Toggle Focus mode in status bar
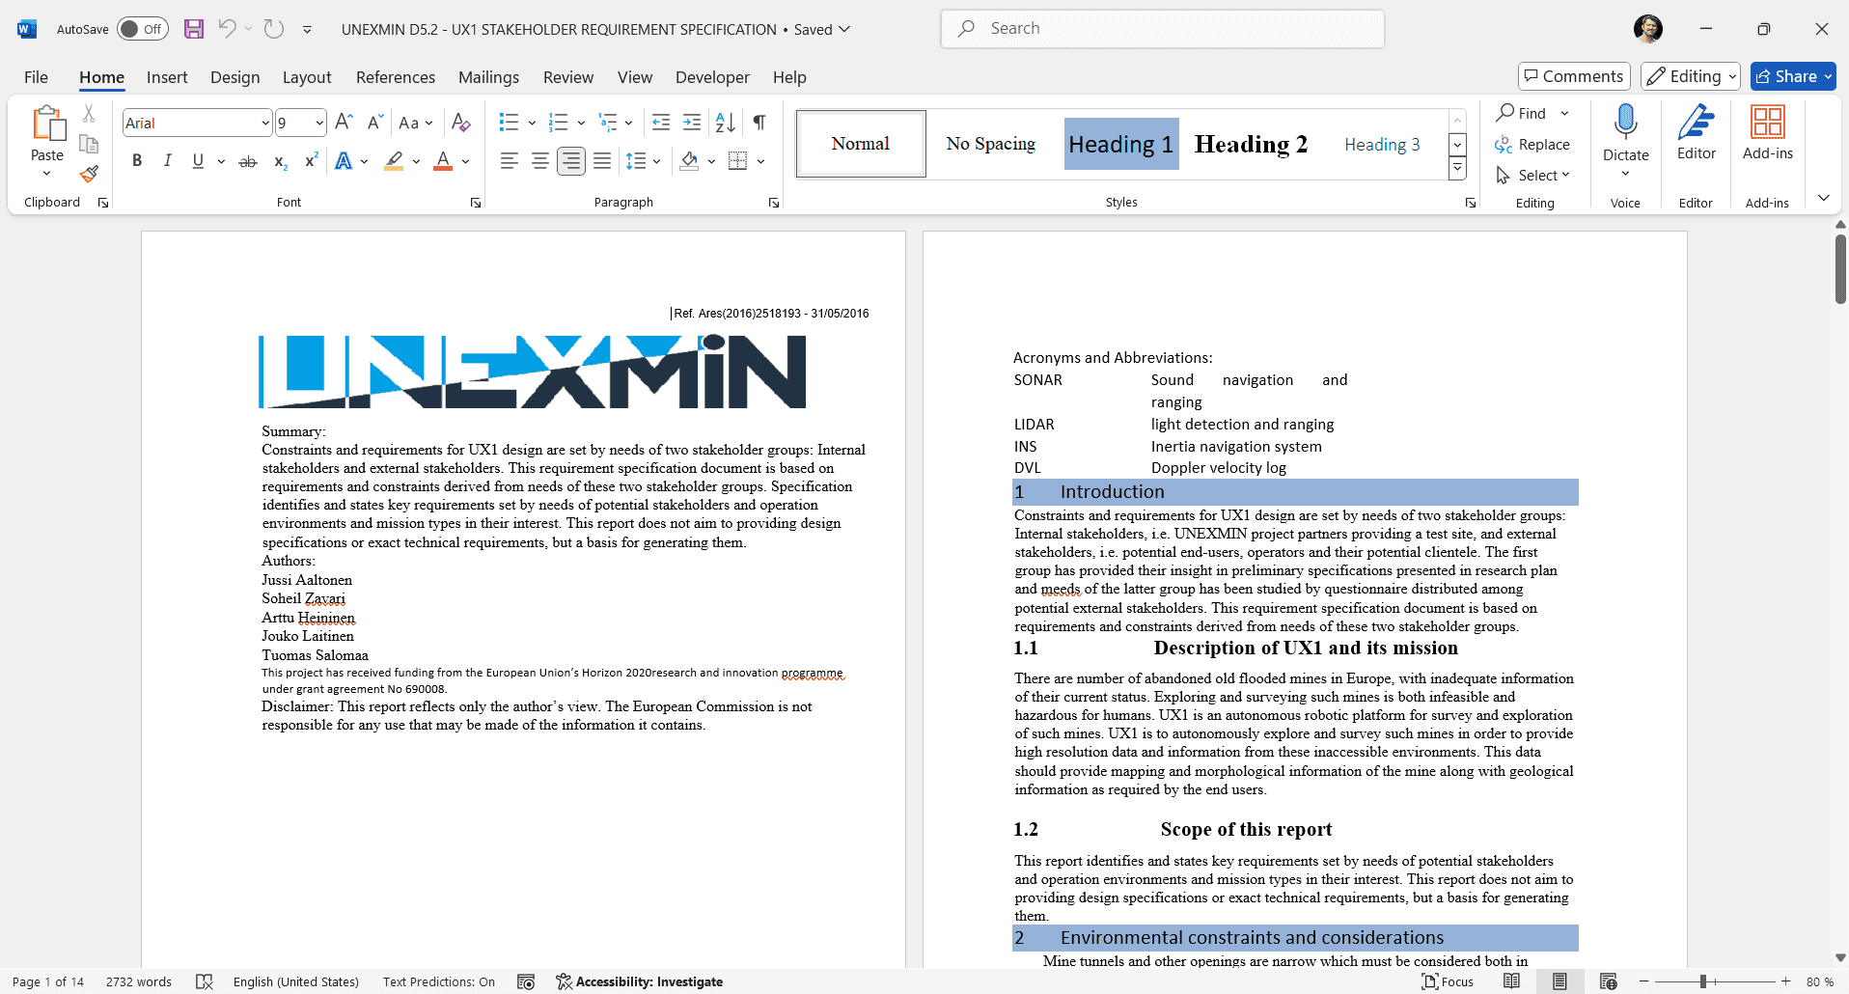Viewport: 1849px width, 994px height. coord(1448,981)
